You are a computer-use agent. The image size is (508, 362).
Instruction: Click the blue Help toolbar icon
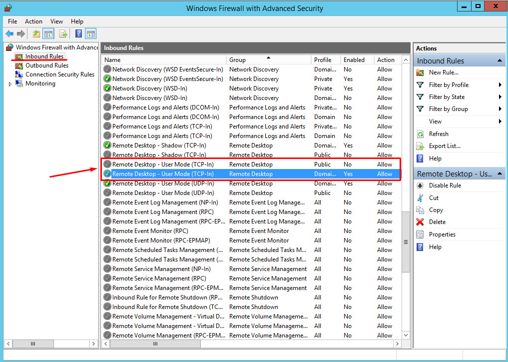pos(79,34)
